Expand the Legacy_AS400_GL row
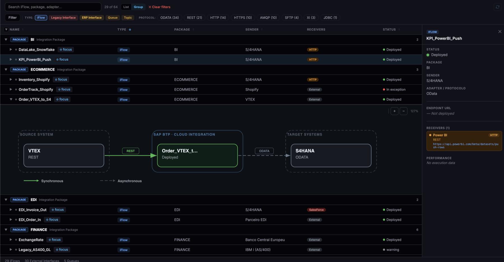 point(11,249)
